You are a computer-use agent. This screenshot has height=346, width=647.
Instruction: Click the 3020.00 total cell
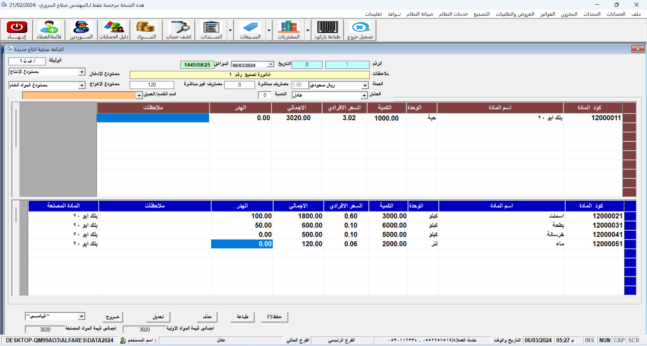point(297,118)
